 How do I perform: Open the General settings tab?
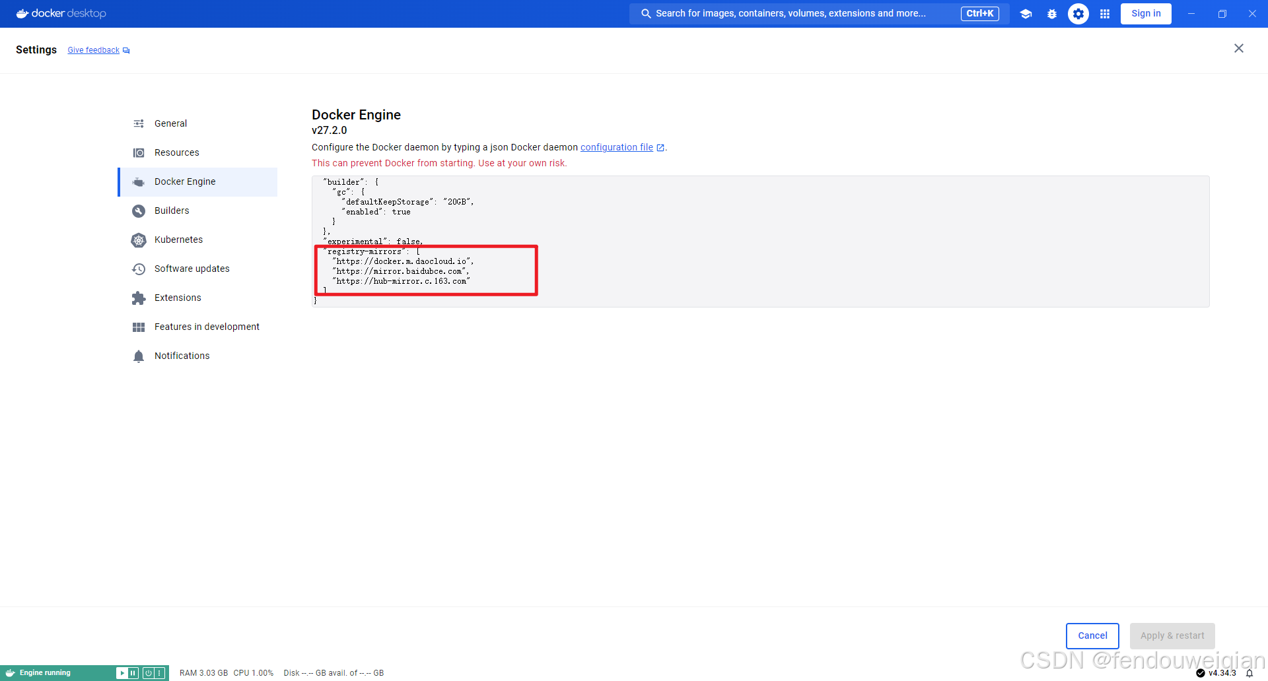tap(197, 123)
